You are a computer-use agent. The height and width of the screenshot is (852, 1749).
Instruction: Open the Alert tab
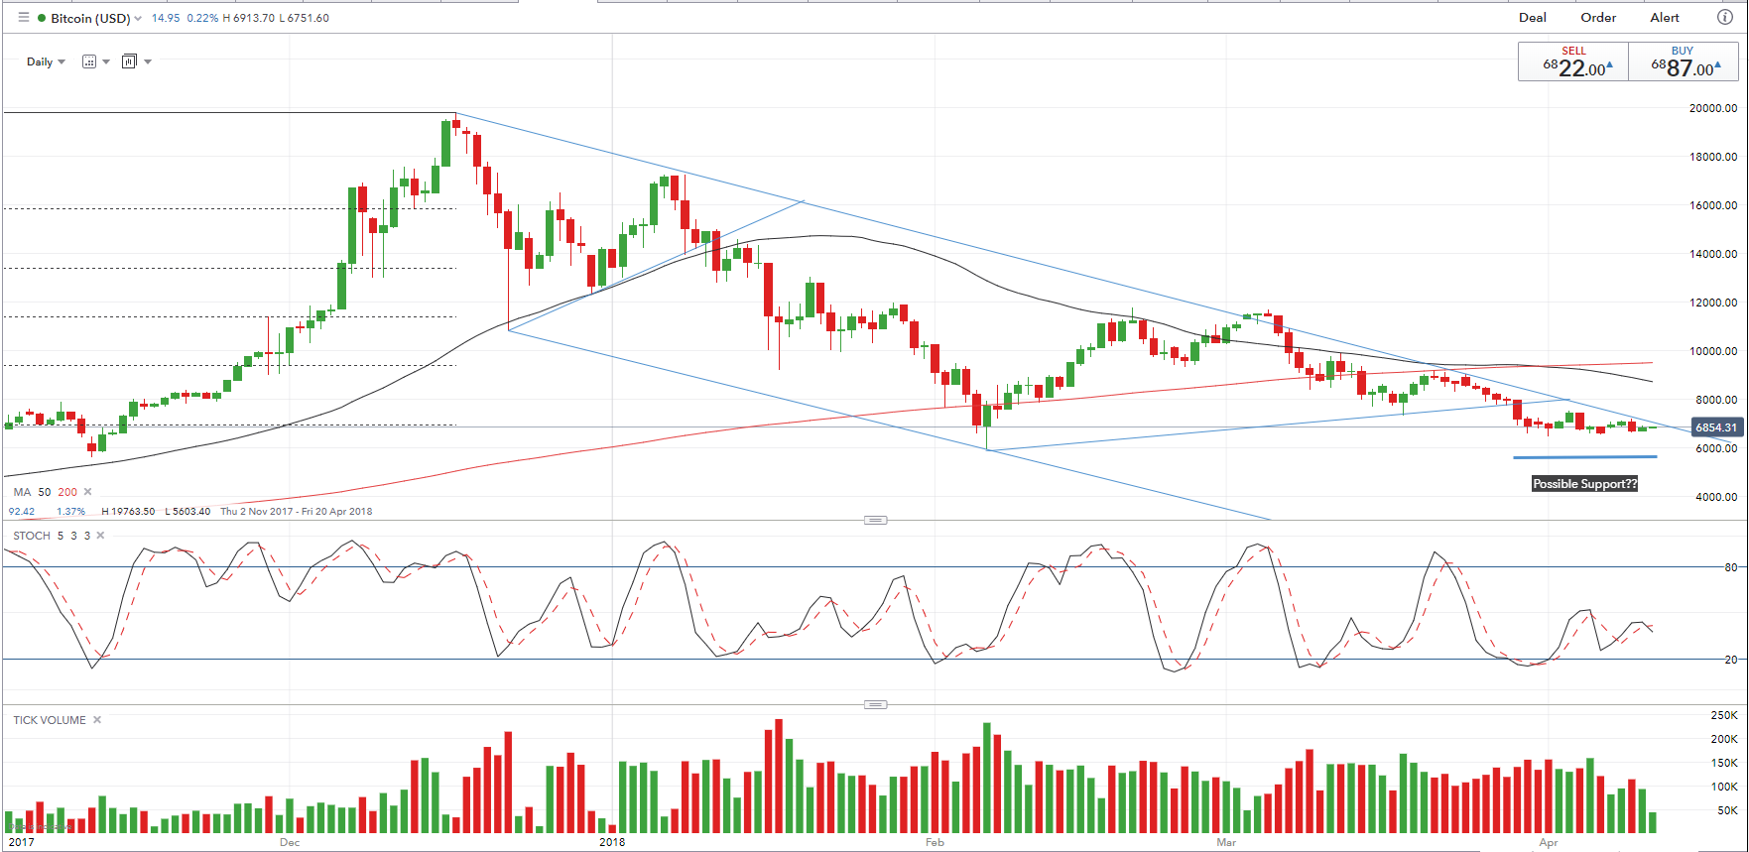pos(1665,18)
